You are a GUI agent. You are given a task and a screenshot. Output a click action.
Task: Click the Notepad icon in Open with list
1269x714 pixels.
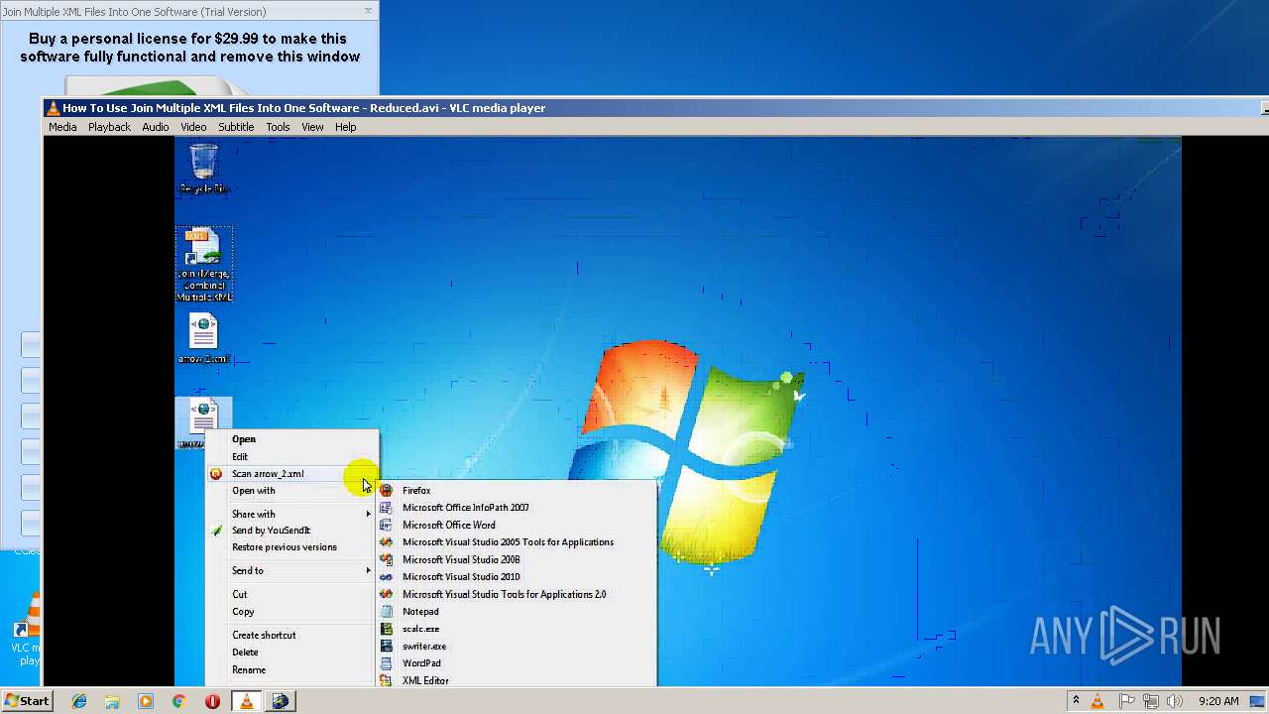[x=387, y=612]
